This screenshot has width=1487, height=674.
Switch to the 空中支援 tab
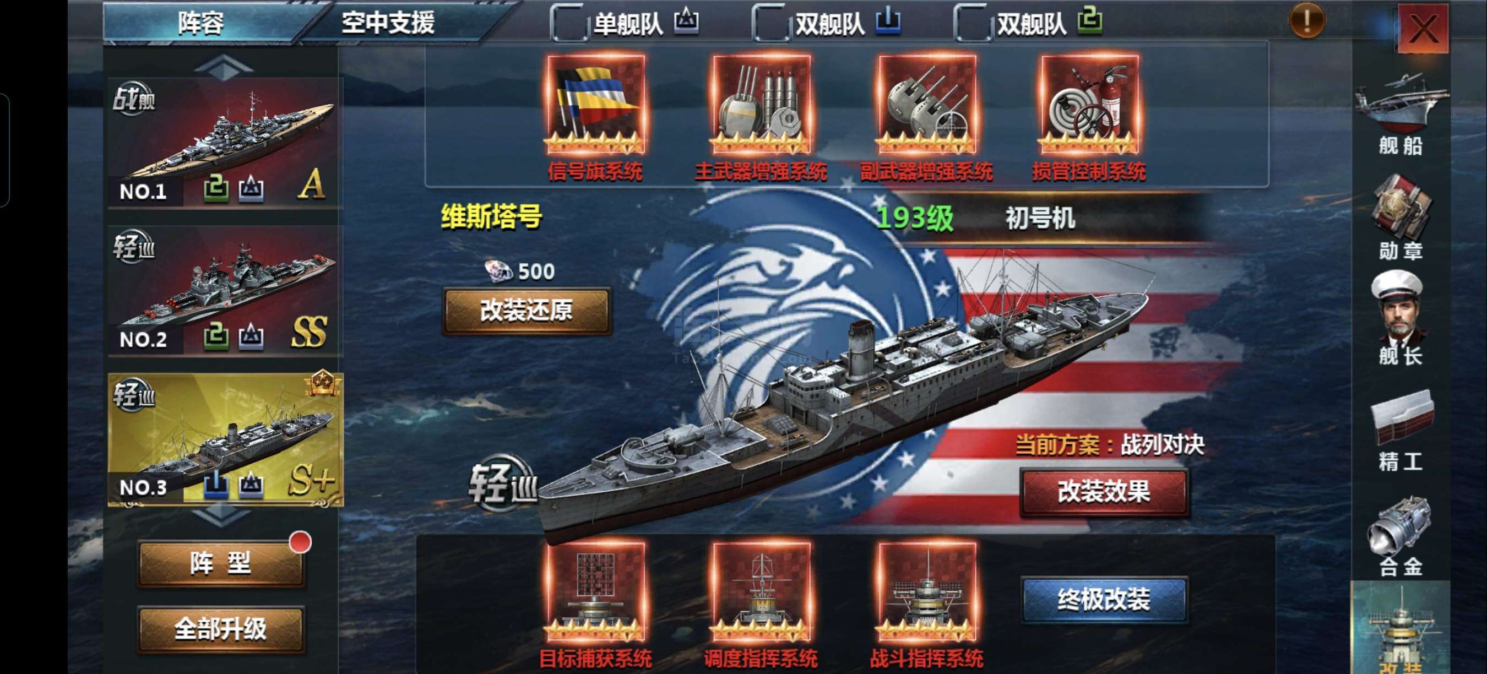point(388,23)
